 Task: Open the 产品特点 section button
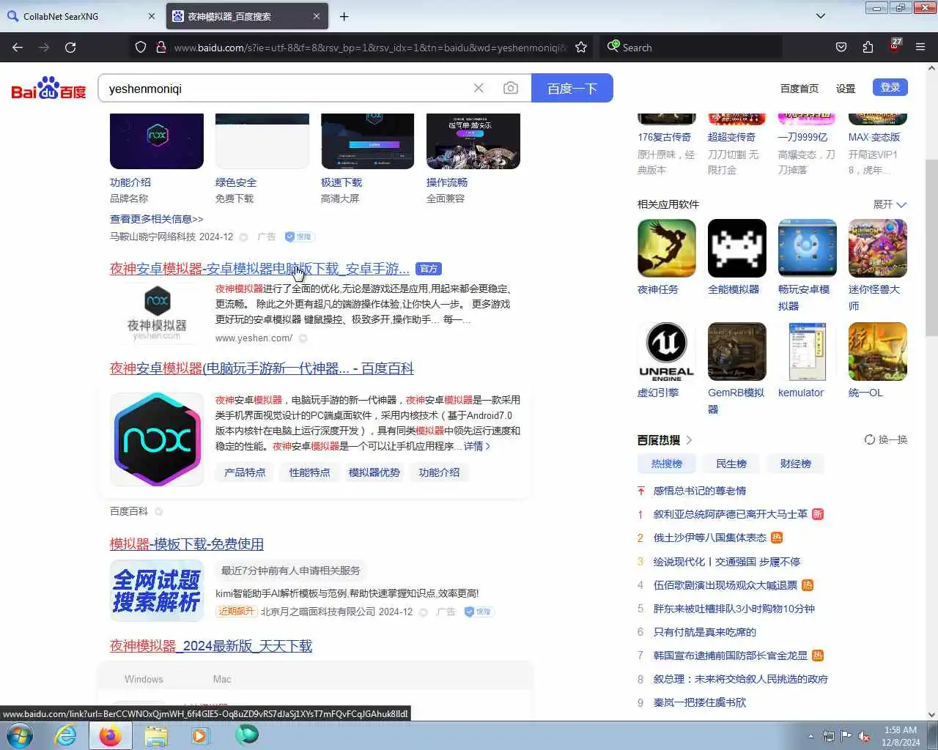pos(245,472)
